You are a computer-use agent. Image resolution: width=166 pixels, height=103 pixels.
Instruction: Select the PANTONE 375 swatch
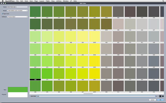coord(47,73)
